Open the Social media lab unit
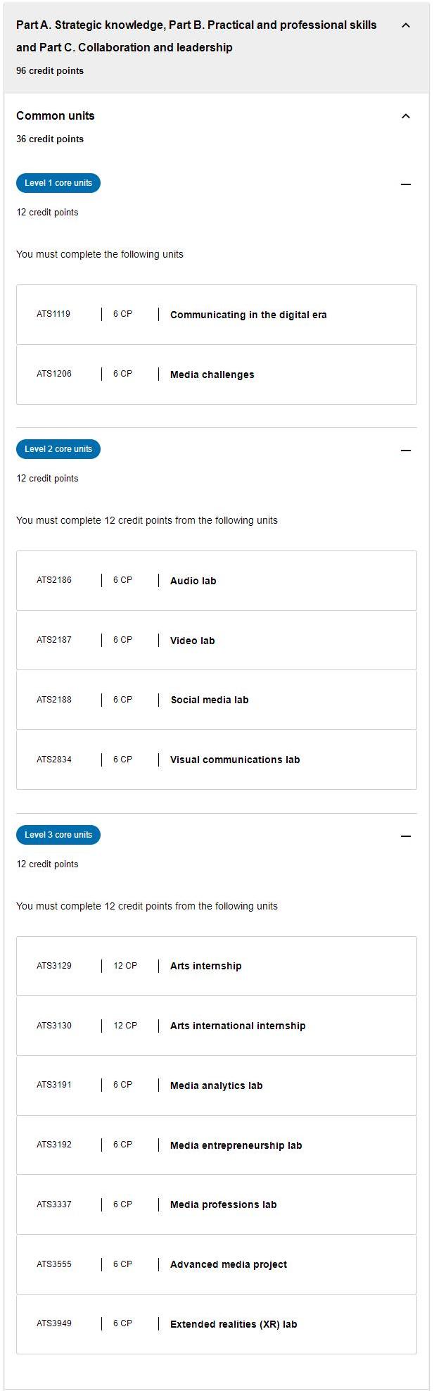The height and width of the screenshot is (1391, 434). coord(217,700)
